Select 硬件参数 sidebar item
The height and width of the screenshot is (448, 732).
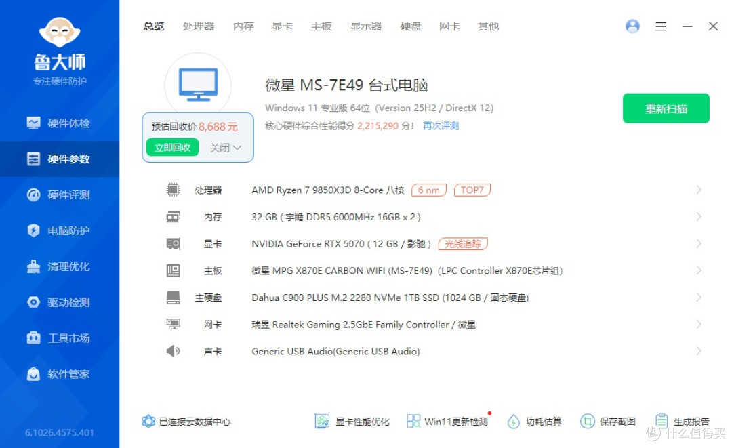coord(59,159)
